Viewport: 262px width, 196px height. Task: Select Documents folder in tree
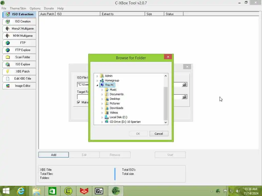pyautogui.click(x=116, y=94)
